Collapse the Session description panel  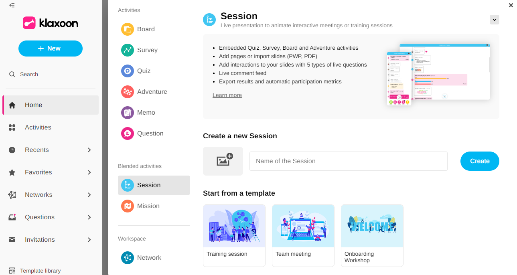(495, 20)
